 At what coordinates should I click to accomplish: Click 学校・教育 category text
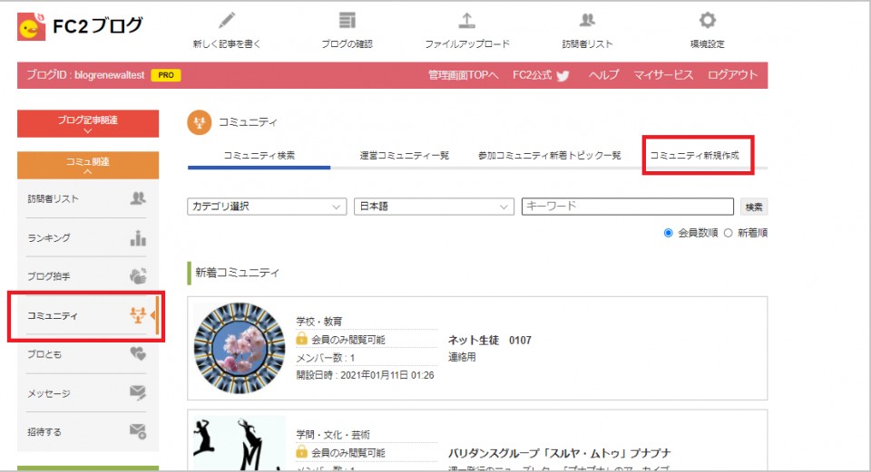coord(319,321)
